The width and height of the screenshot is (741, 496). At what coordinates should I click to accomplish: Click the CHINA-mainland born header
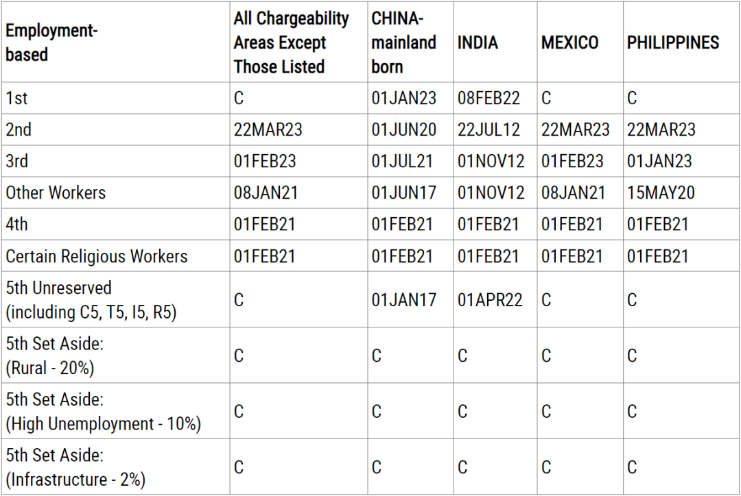(x=403, y=42)
